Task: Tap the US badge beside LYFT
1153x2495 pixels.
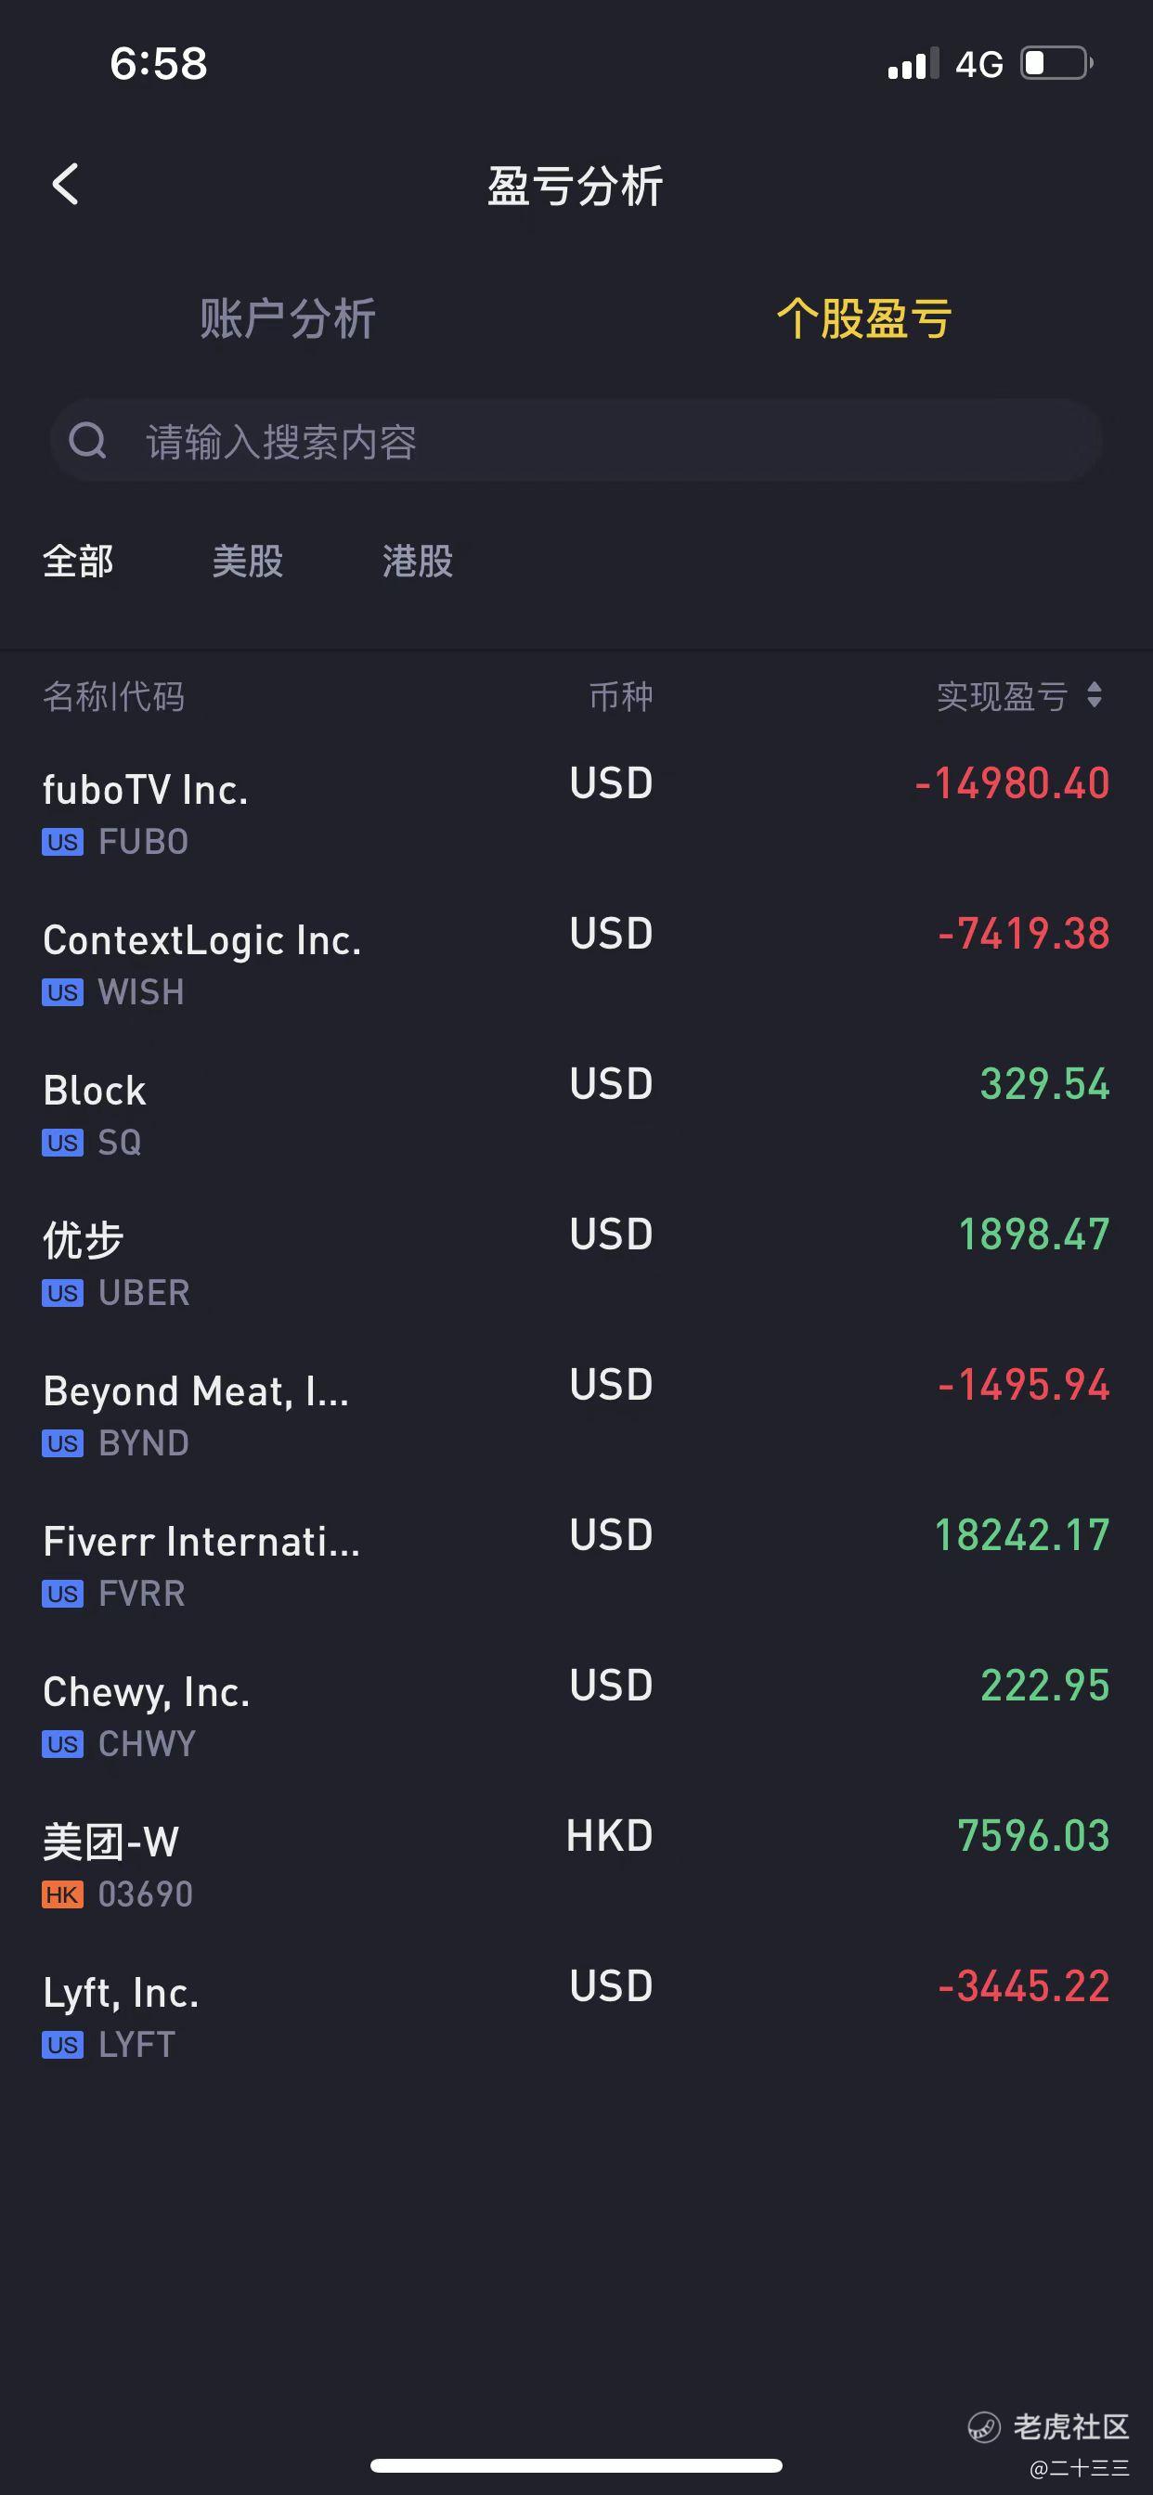Action: pyautogui.click(x=62, y=2045)
